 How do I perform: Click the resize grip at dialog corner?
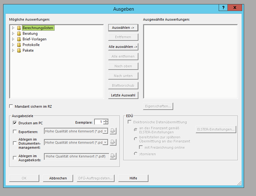[x=239, y=183]
